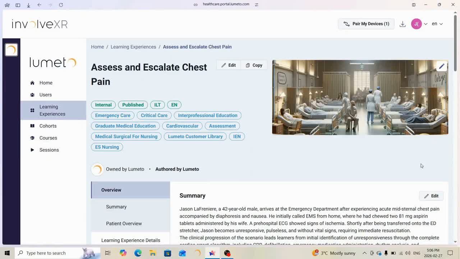Click Edit next to the page title

tap(229, 65)
